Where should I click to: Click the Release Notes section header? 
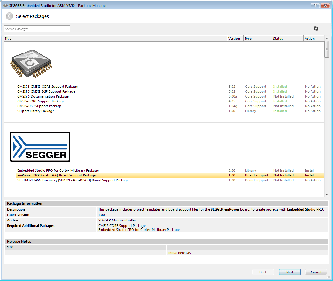coord(166,242)
